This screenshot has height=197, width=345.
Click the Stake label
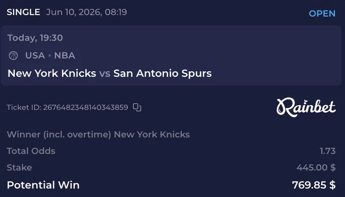click(19, 168)
